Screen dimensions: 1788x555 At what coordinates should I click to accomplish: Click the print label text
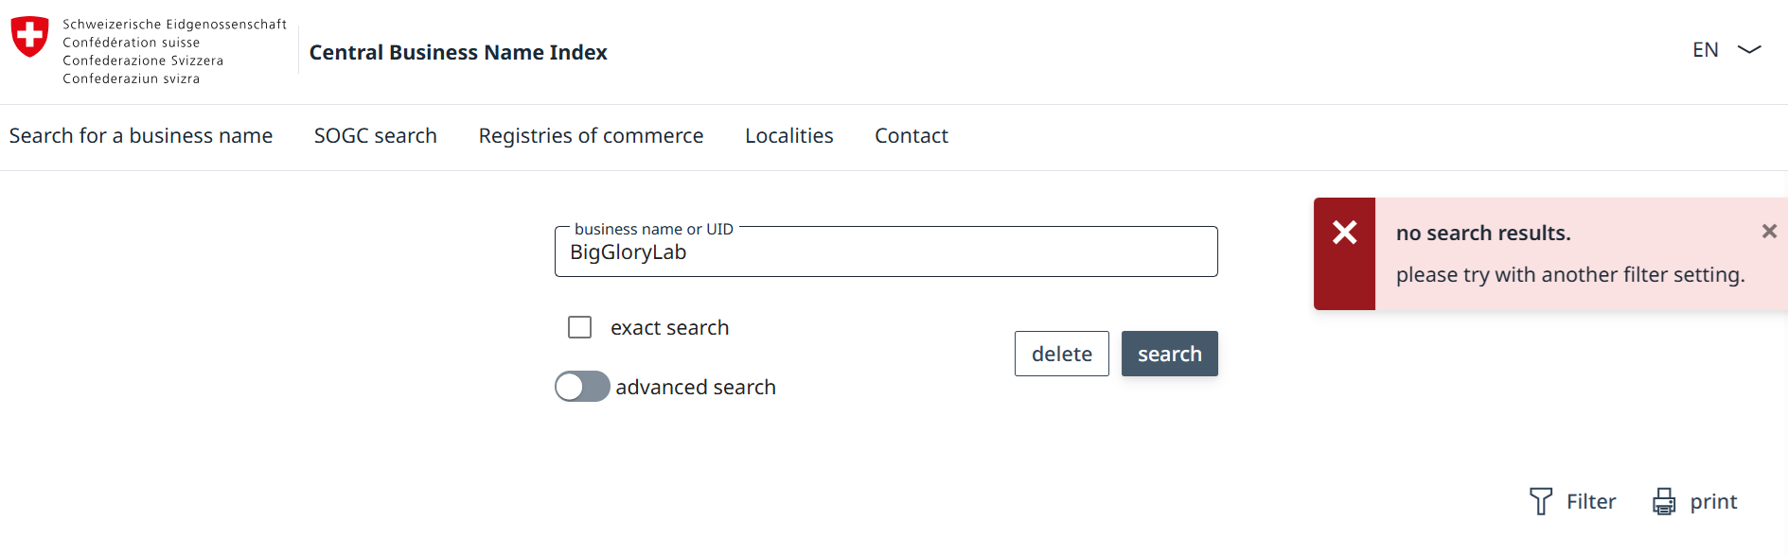coord(1713,501)
